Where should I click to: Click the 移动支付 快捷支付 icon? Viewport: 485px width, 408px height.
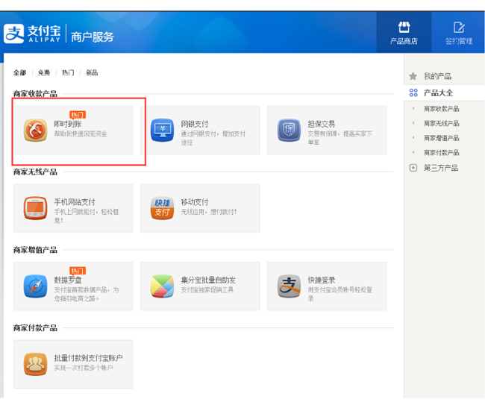pos(162,207)
